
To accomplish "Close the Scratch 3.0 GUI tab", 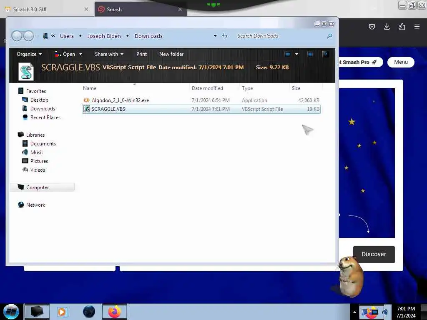I will coord(86,9).
